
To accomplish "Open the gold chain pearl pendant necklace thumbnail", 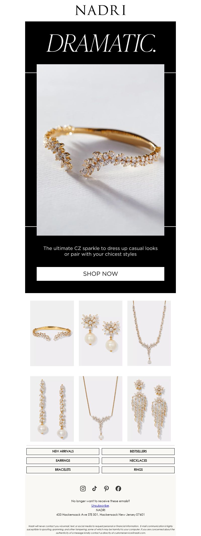I will [x=100, y=409].
